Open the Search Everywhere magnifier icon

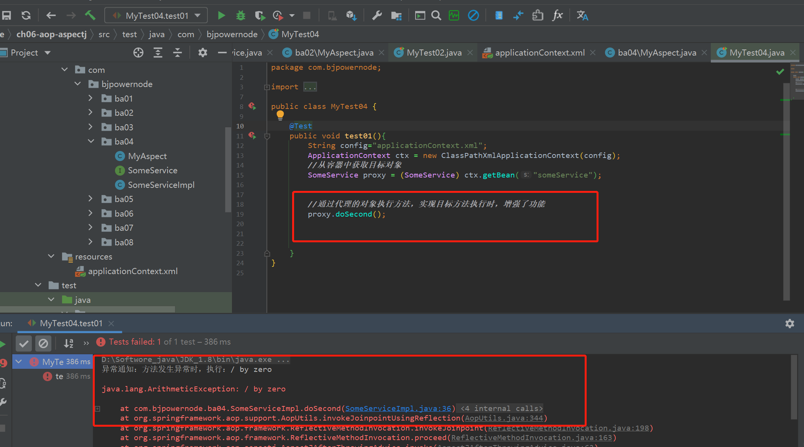point(436,16)
